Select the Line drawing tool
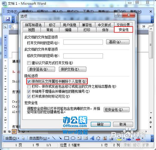 (54, 138)
